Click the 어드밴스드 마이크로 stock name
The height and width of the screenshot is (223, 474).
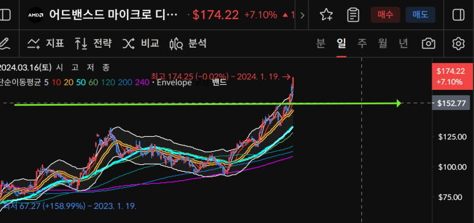click(x=113, y=15)
